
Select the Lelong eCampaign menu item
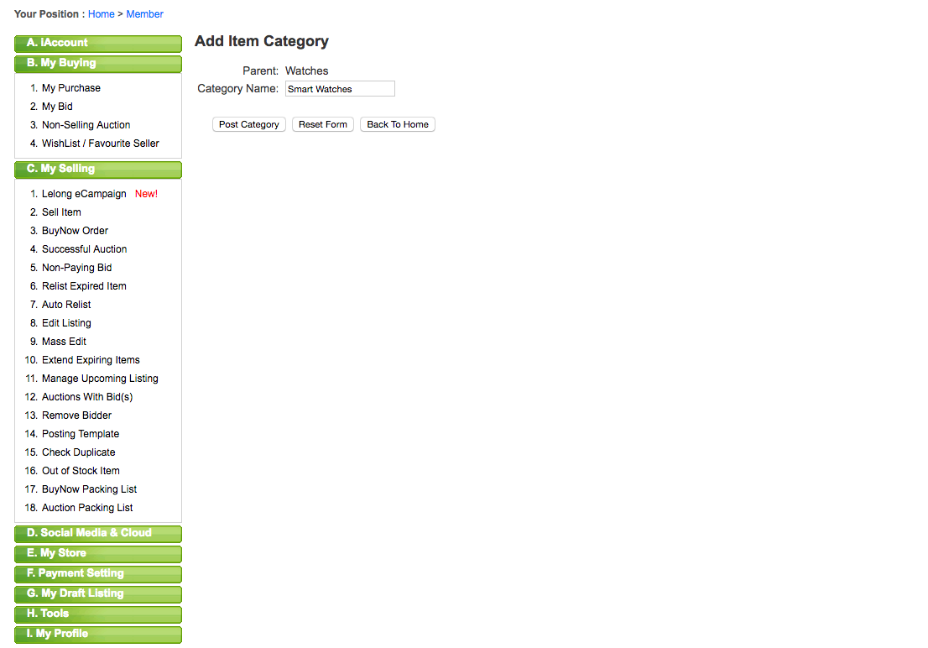[x=84, y=194]
